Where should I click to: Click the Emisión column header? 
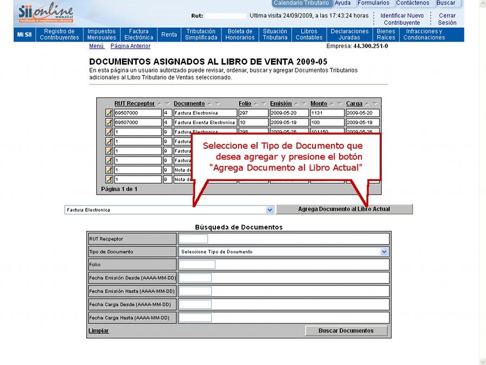(x=281, y=104)
